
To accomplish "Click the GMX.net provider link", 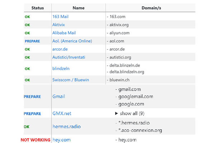I will (62, 113).
